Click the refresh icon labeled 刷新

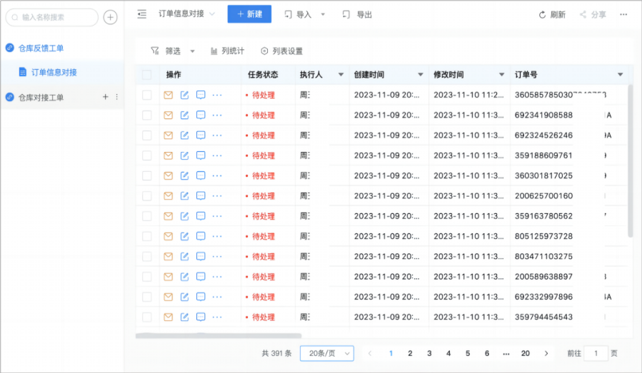point(542,15)
